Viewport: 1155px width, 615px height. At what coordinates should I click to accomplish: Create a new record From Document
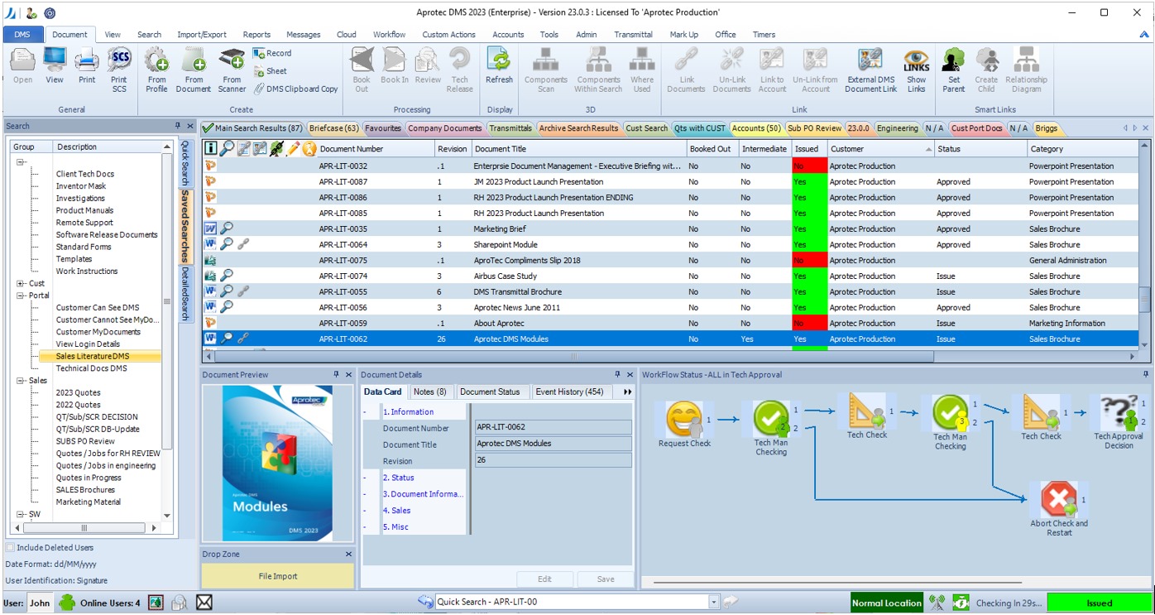(x=194, y=70)
